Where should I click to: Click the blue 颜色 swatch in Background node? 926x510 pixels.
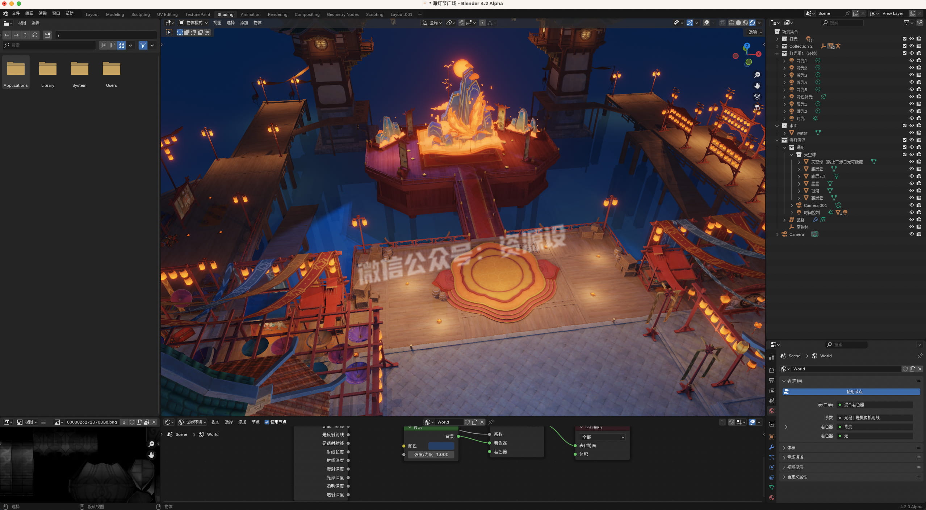point(441,446)
